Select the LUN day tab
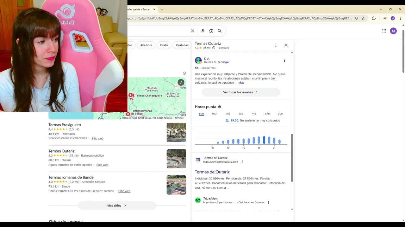 tap(202, 114)
